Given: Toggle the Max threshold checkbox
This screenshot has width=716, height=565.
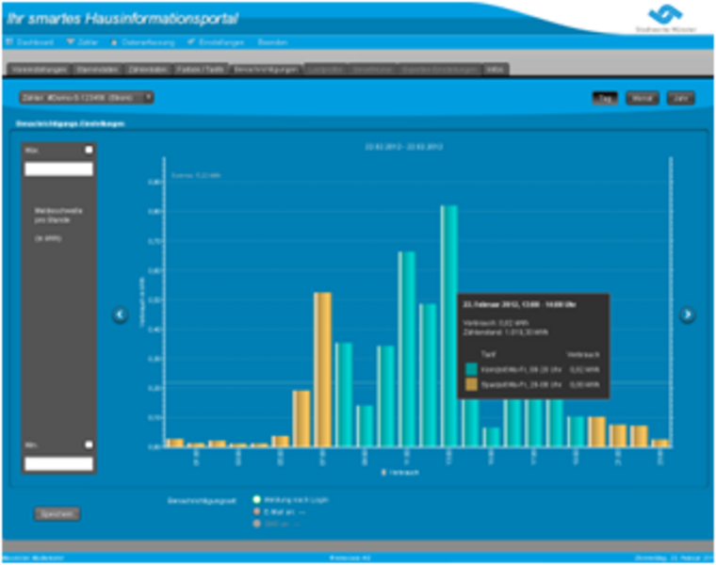Looking at the screenshot, I should coord(89,150).
